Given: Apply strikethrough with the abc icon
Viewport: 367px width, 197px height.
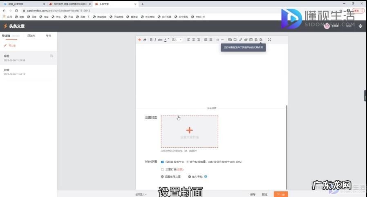Looking at the screenshot, I should point(160,40).
